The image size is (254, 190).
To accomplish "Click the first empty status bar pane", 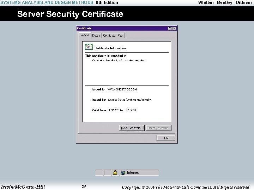I will [x=99, y=172].
